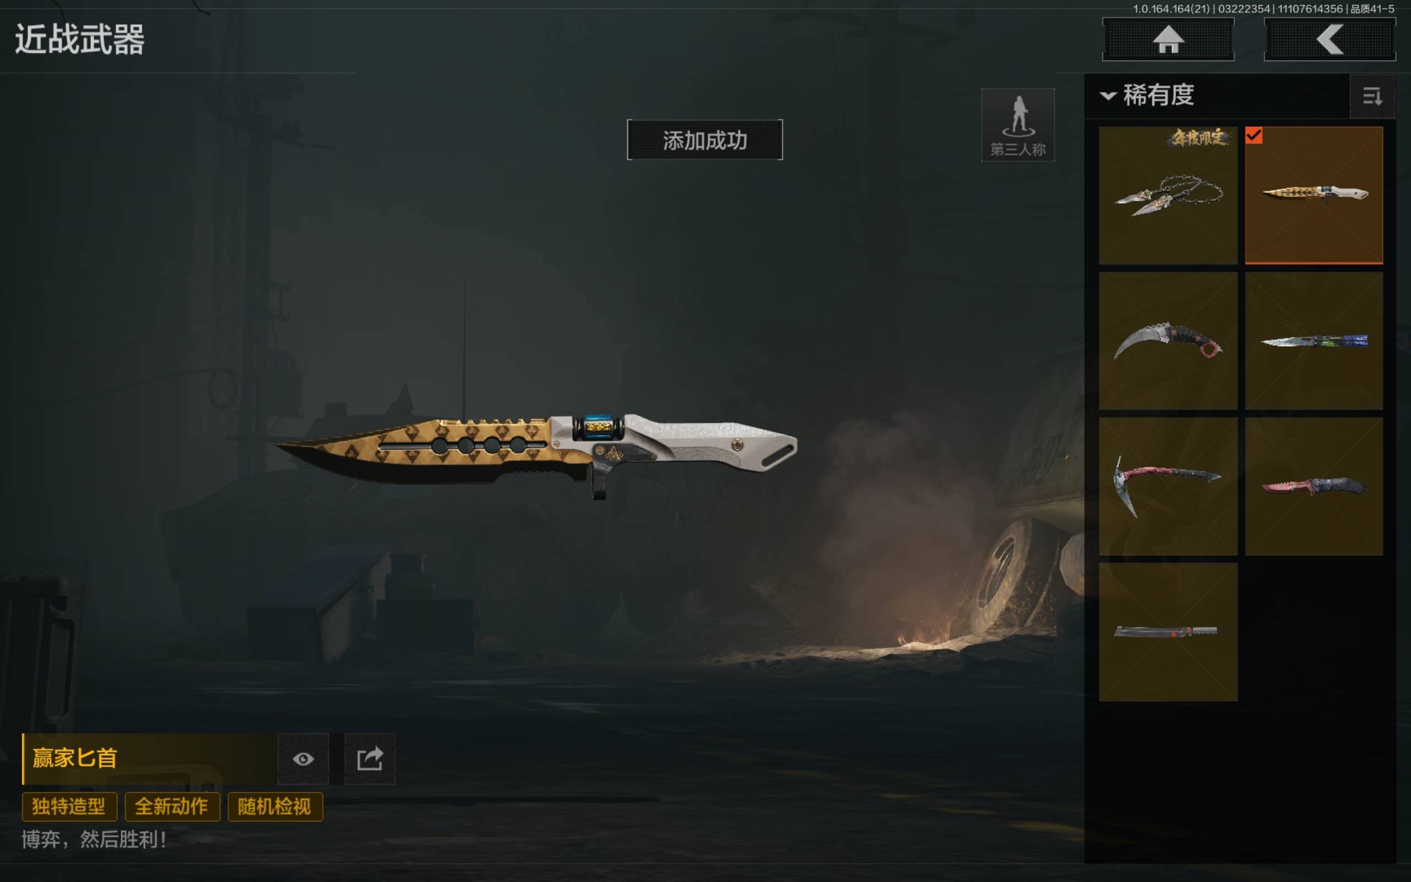Toggle the eye preview icon

click(303, 759)
